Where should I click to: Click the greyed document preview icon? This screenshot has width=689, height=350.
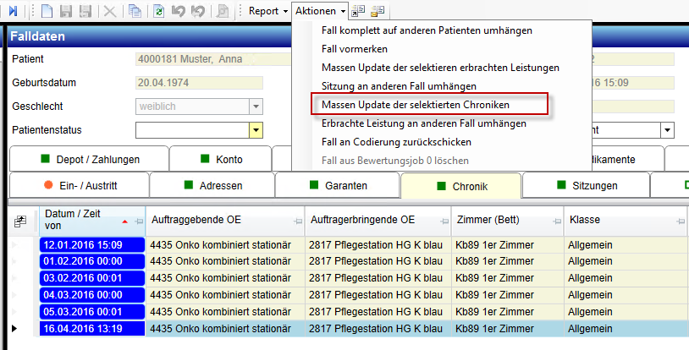[223, 11]
